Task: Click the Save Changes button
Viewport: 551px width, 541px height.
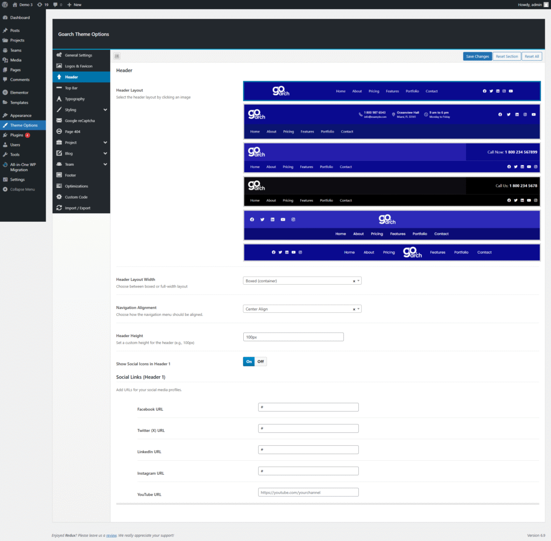Action: coord(477,56)
